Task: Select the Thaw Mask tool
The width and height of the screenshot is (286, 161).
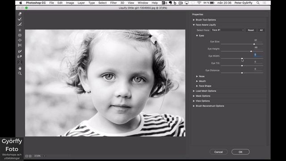Action: (20, 57)
